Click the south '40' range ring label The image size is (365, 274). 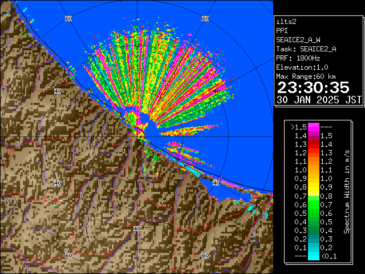137,228
